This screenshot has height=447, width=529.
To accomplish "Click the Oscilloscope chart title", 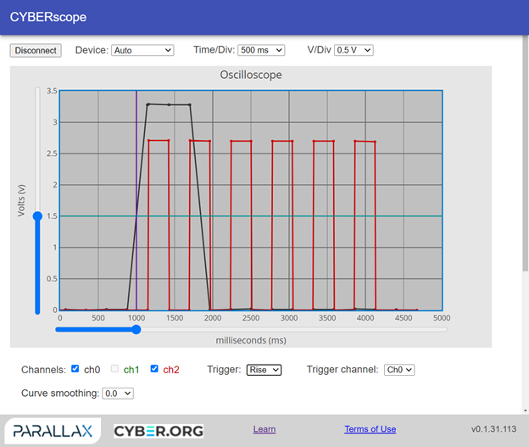I will pos(251,75).
